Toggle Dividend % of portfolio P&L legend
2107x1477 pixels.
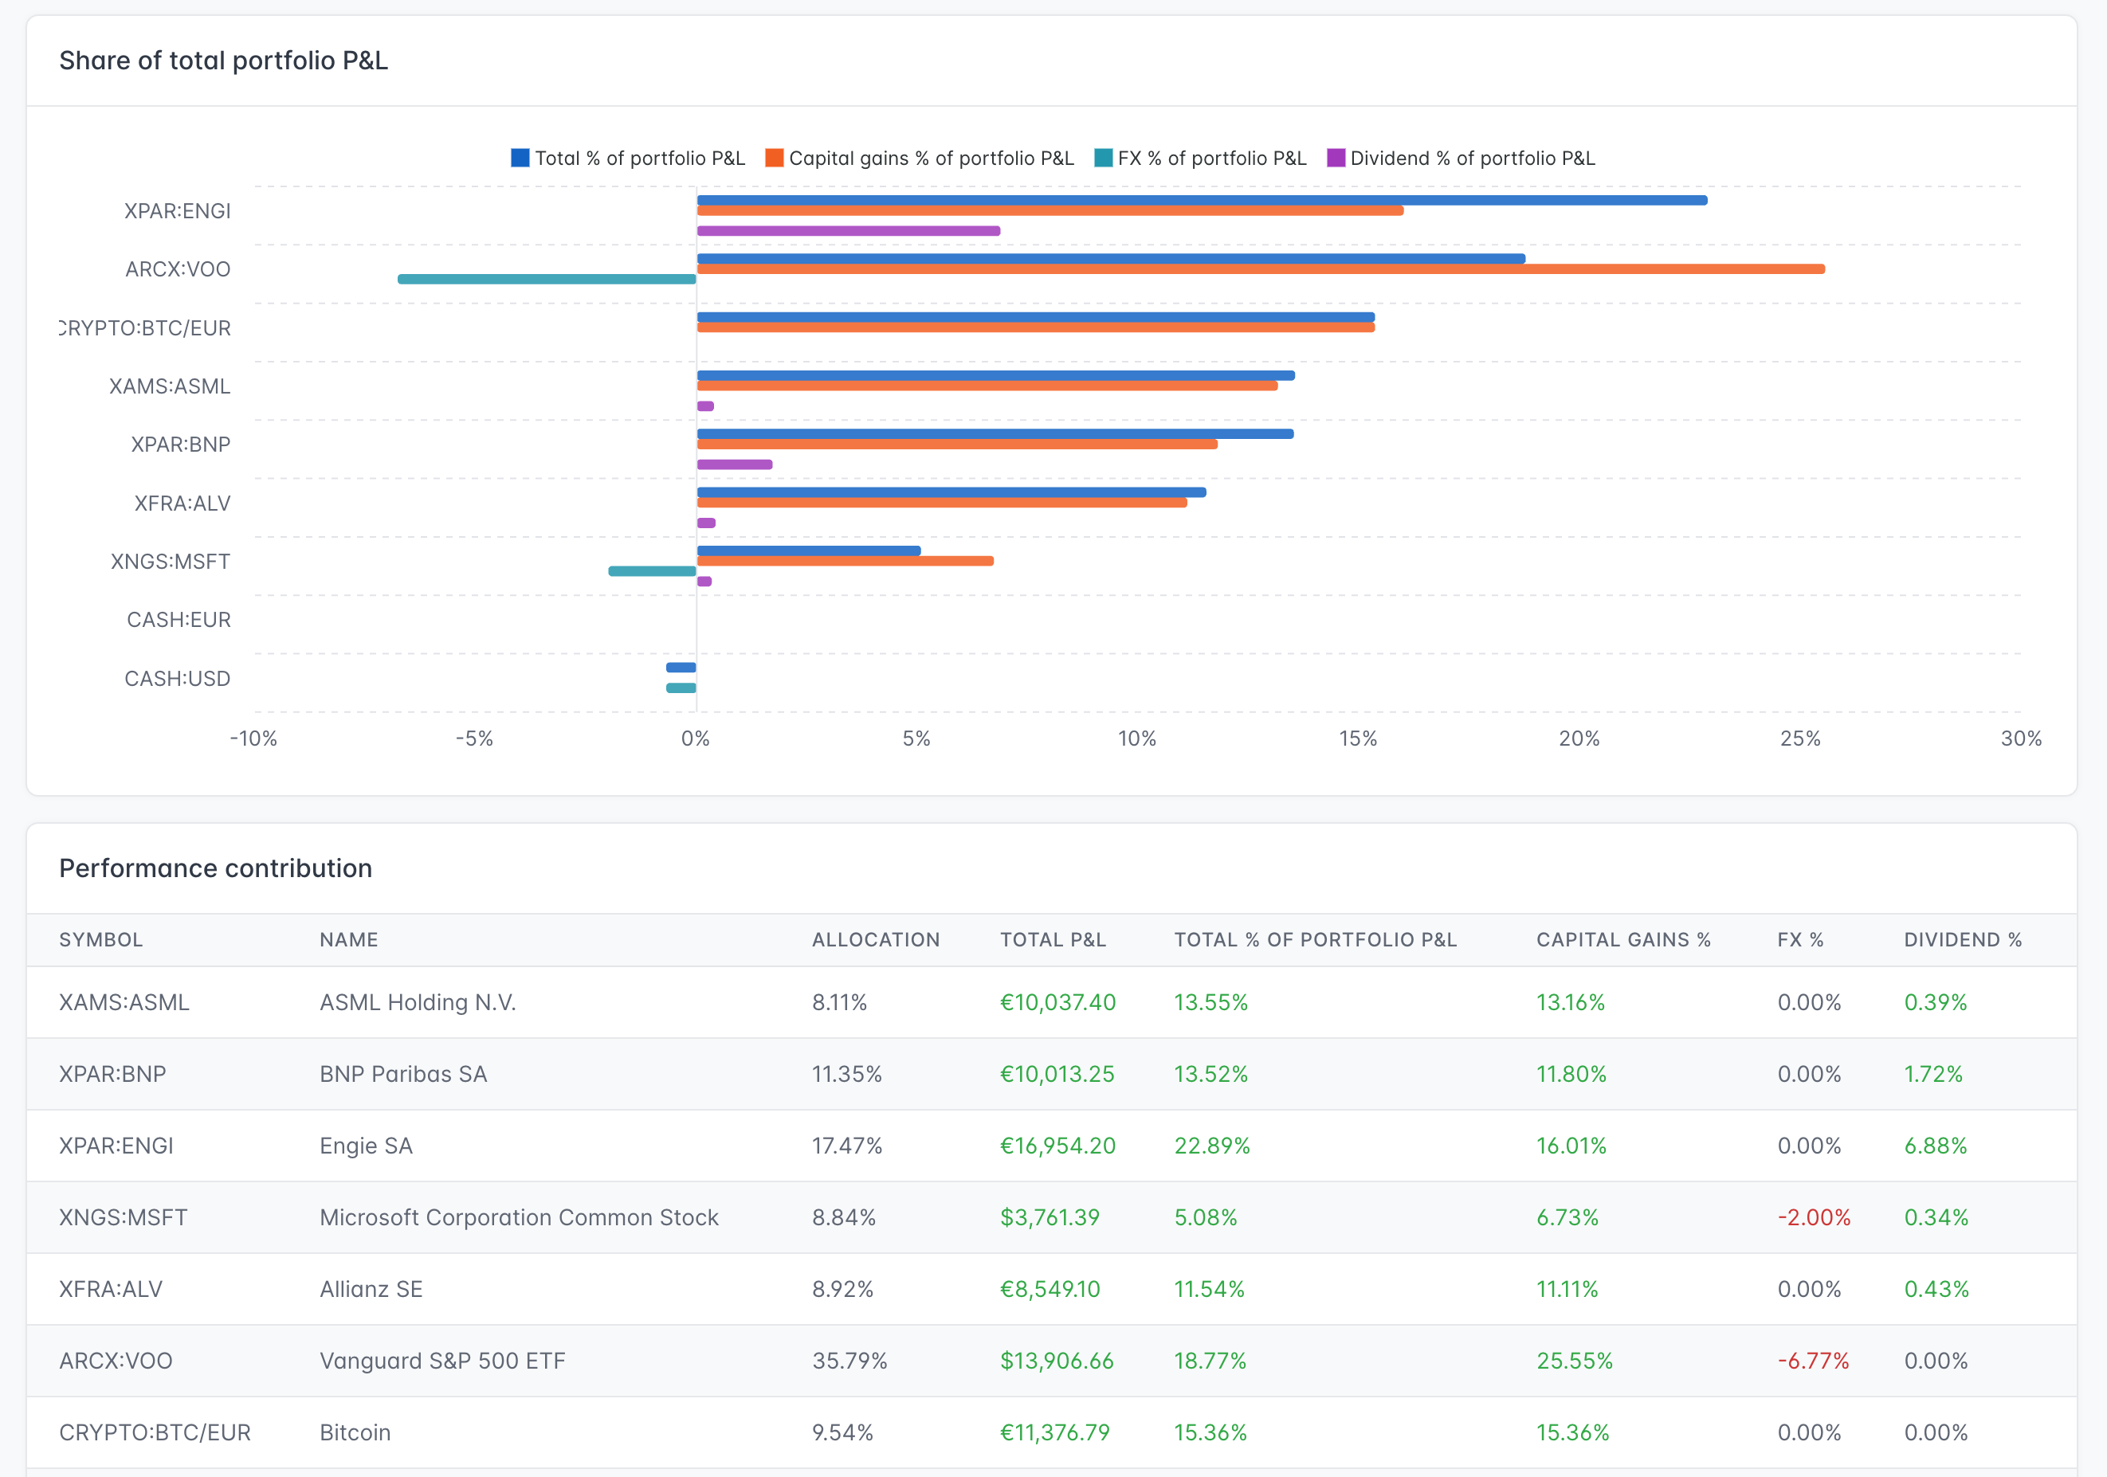[x=1461, y=158]
